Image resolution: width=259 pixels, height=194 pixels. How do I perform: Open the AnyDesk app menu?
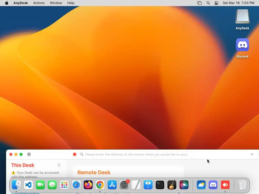pos(21,3)
